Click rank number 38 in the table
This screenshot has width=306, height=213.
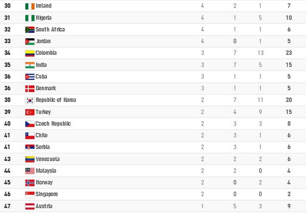tap(8, 100)
